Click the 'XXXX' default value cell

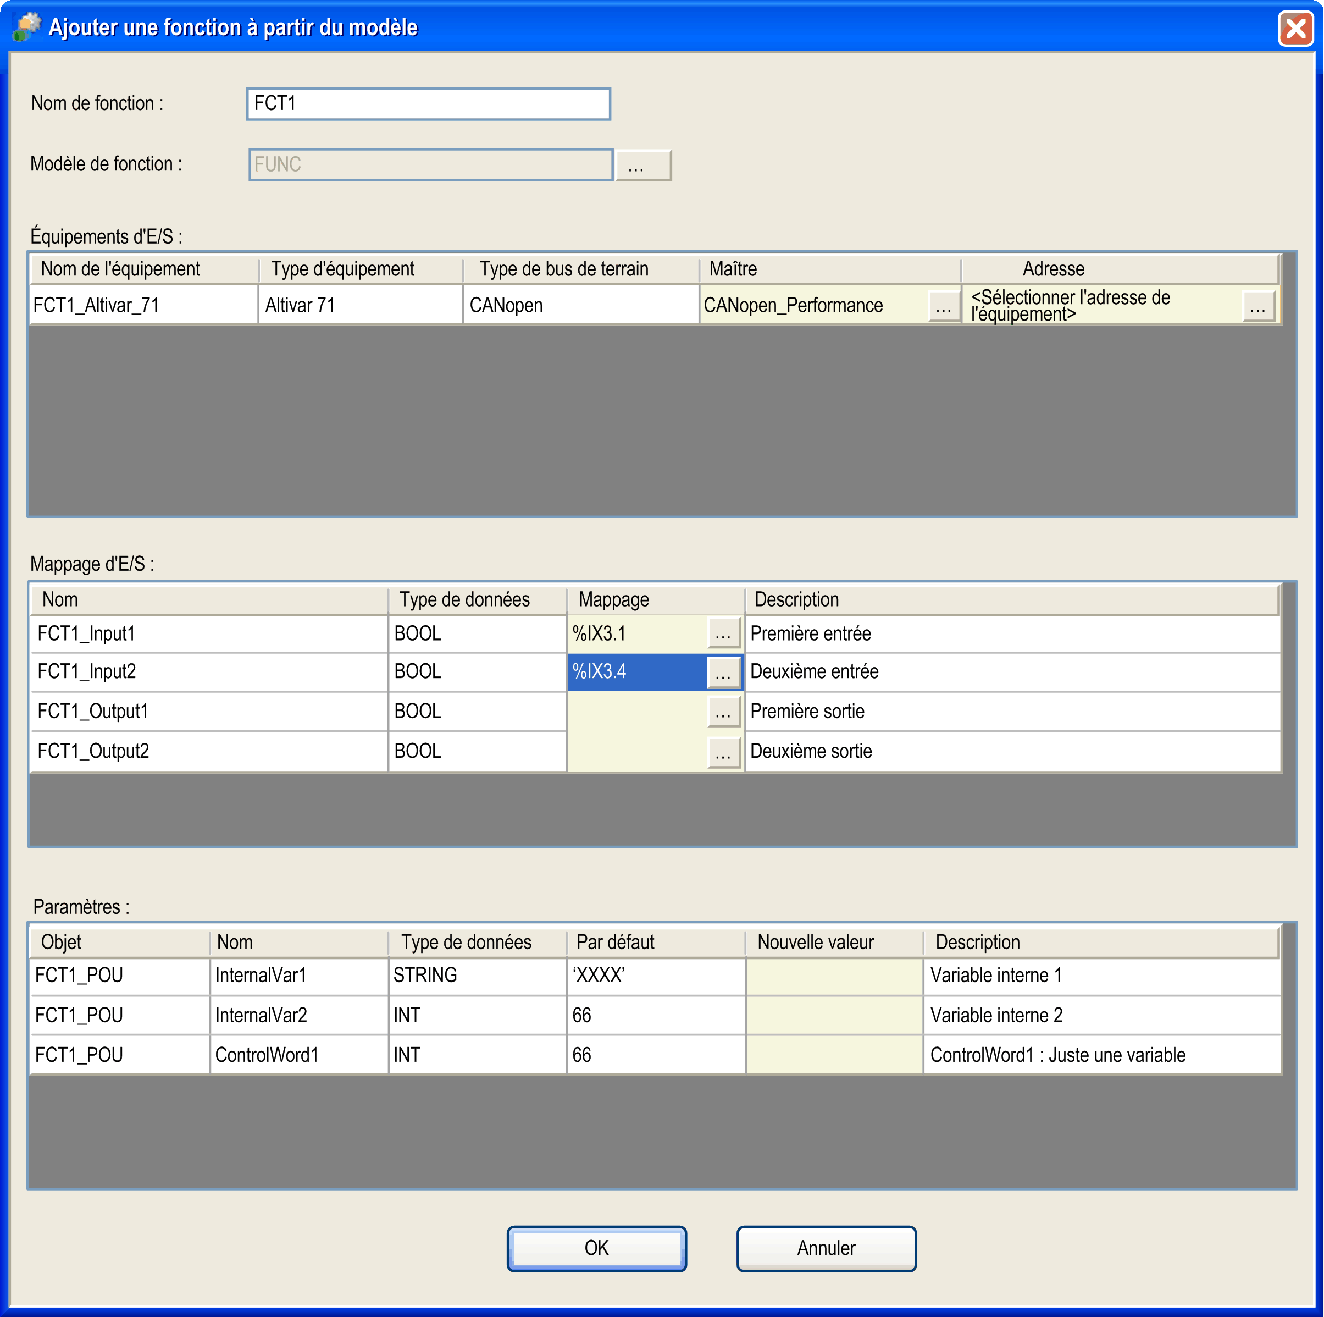click(656, 976)
